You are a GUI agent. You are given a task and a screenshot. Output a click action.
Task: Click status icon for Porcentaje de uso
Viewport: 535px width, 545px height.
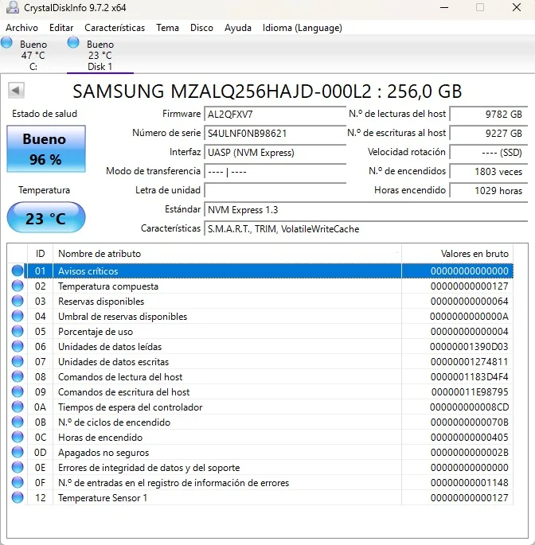point(18,332)
